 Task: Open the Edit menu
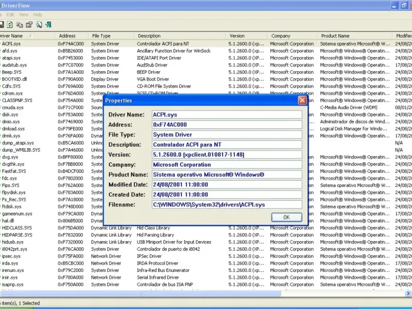pyautogui.click(x=10, y=14)
